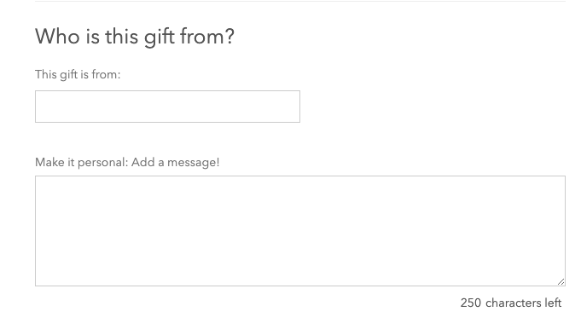
Task: Click the empty input under 'This gift is from:'
Action: [x=167, y=107]
